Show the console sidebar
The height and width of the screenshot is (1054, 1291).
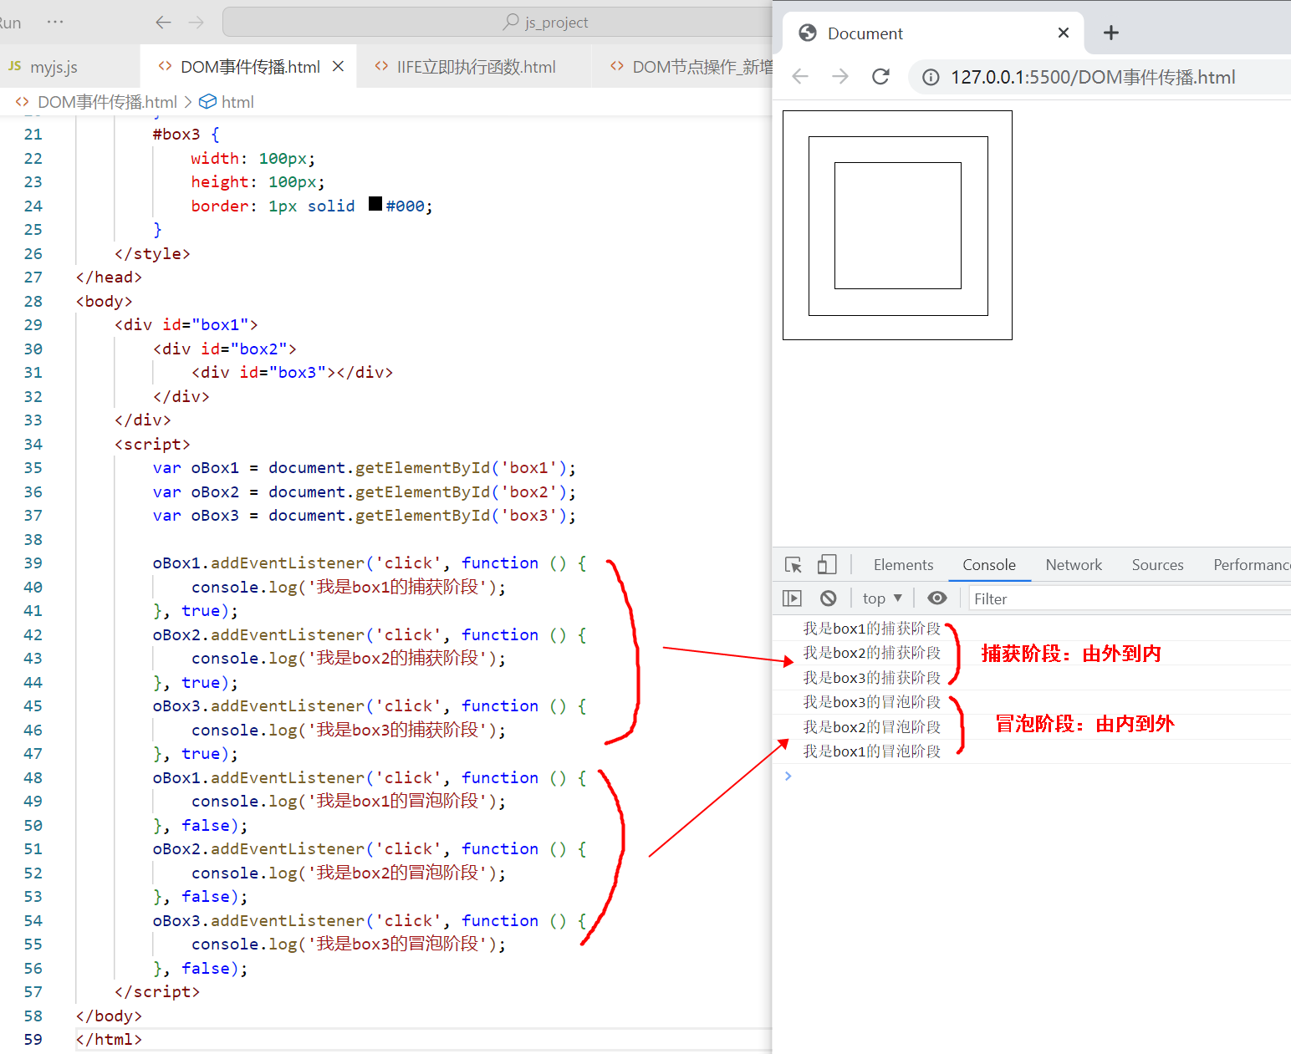coord(792,598)
